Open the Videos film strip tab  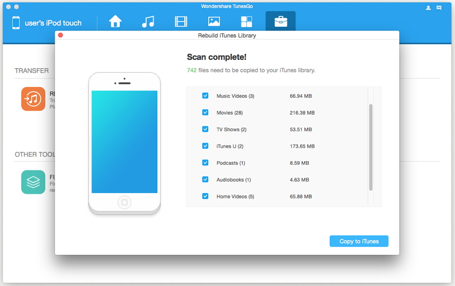[181, 21]
